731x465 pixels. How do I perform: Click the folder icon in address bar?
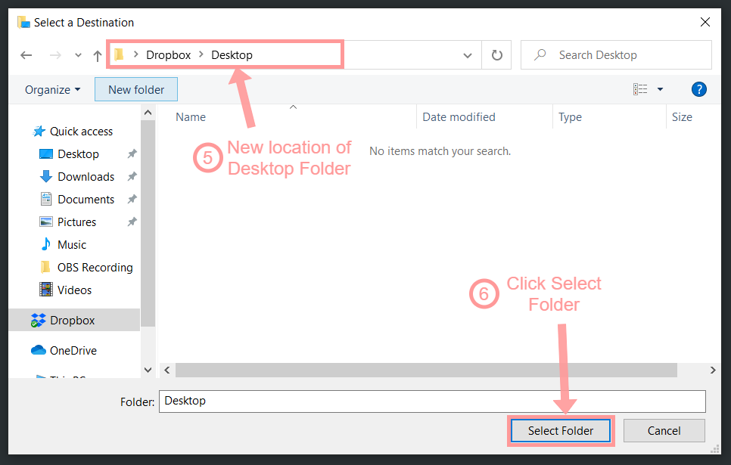[120, 54]
